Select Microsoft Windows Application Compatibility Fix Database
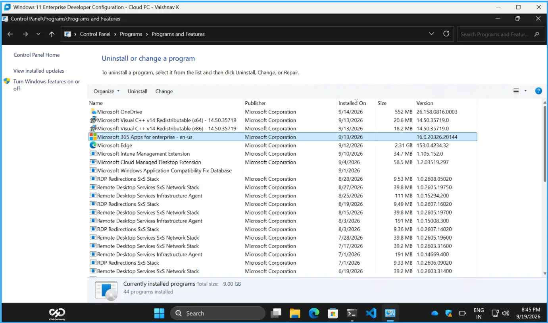Image resolution: width=548 pixels, height=323 pixels. pyautogui.click(x=283, y=170)
